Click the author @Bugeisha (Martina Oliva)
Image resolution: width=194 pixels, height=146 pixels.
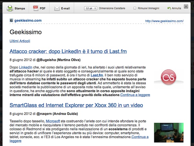click(59, 60)
